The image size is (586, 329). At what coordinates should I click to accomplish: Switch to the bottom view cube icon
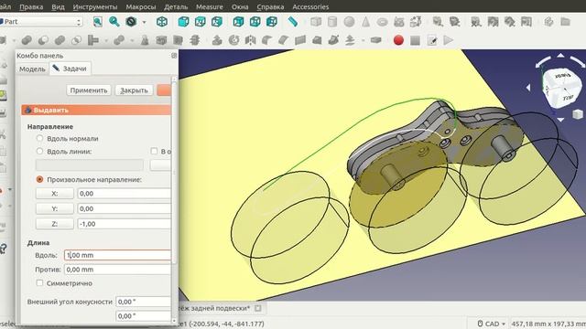(255, 22)
